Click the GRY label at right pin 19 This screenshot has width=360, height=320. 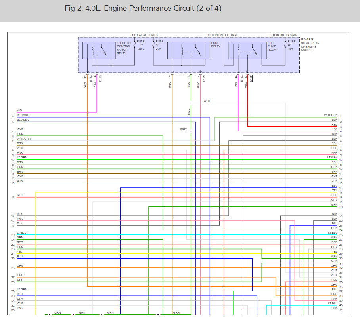click(334, 200)
